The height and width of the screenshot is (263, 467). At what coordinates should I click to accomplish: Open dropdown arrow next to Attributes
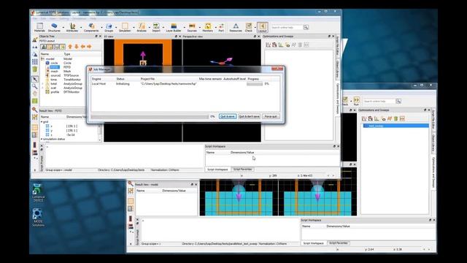coord(81,28)
